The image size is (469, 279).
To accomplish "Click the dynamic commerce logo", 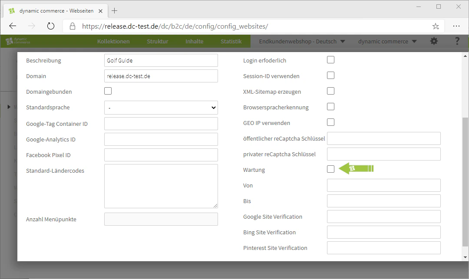I will coord(18,41).
